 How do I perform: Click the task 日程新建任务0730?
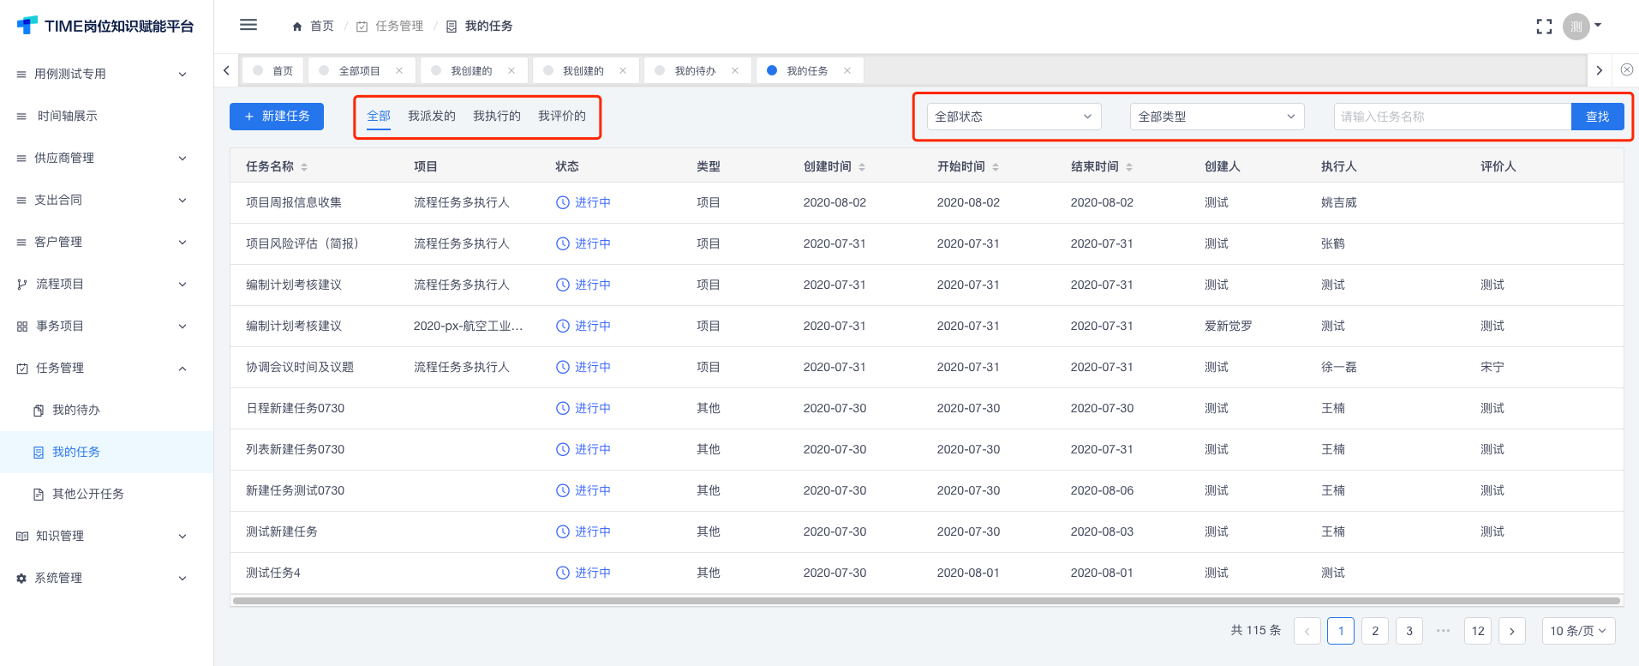296,409
